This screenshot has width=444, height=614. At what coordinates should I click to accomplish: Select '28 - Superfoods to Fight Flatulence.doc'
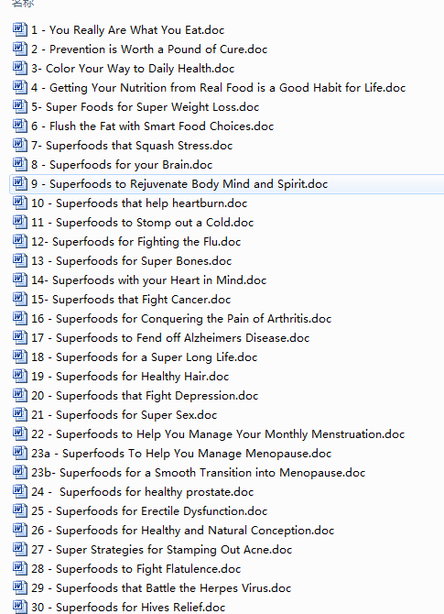[135, 569]
